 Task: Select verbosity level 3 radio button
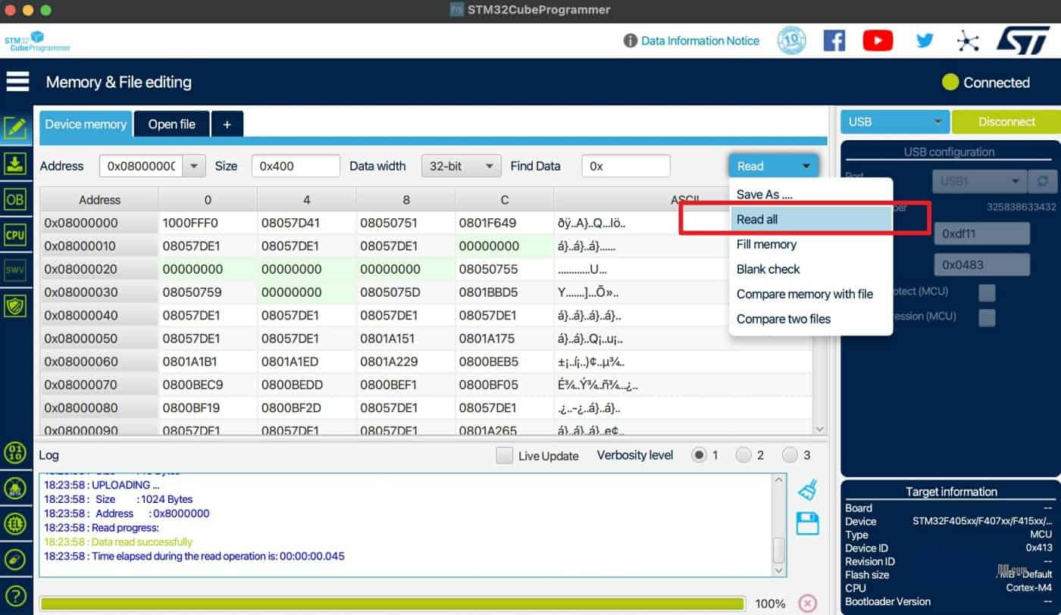[x=790, y=455]
